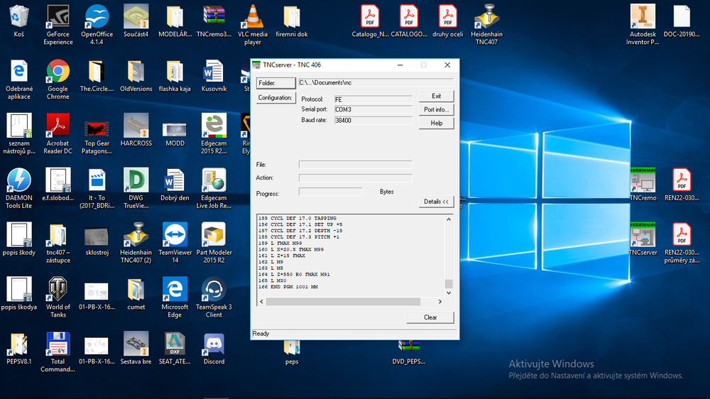
Task: Collapse the log with Details << button
Action: 436,202
